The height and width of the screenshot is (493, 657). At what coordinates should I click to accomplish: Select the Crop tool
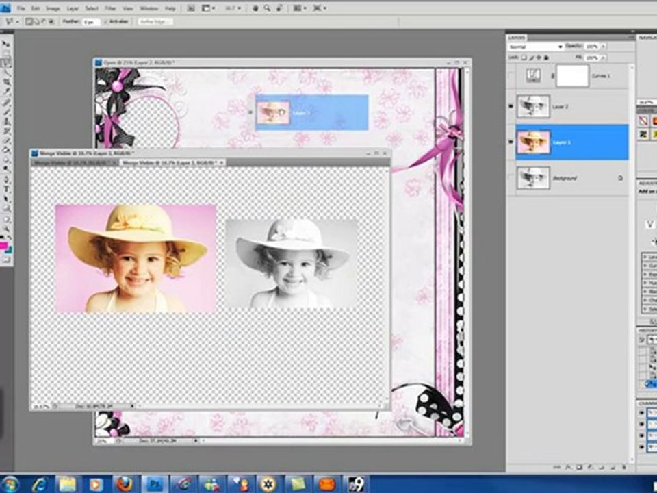point(6,82)
